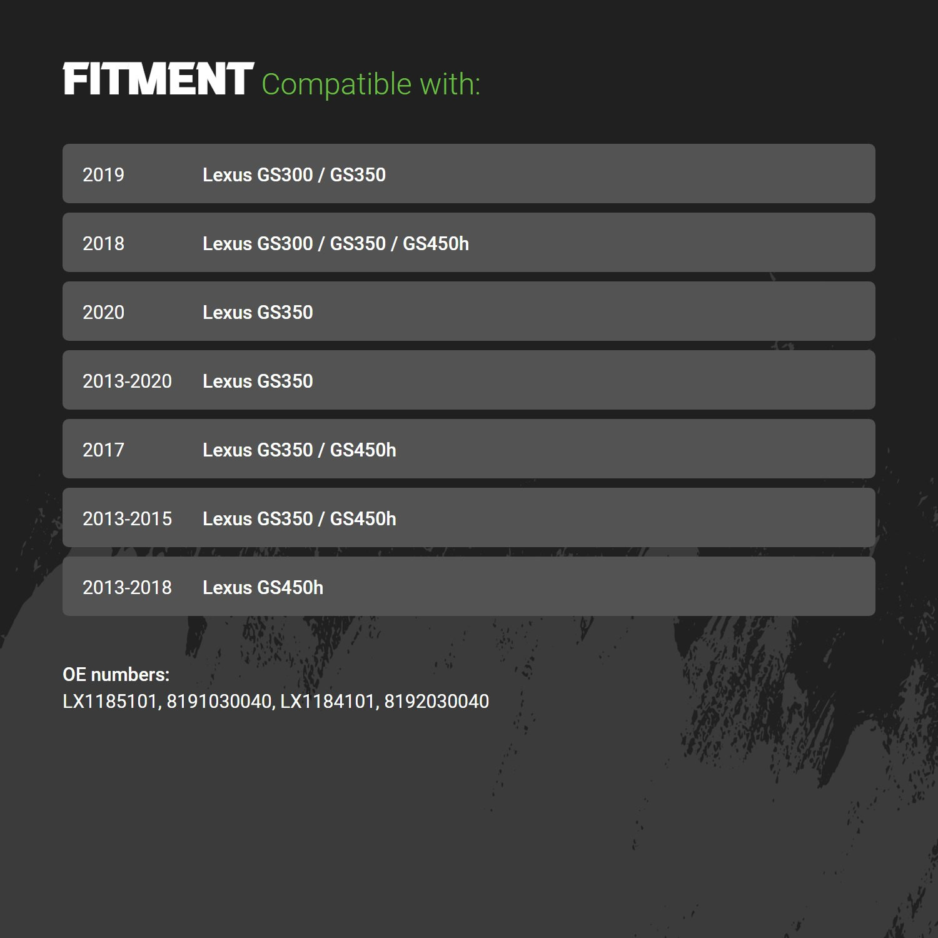Click the 2018 year label
The height and width of the screenshot is (938, 938).
(x=103, y=243)
